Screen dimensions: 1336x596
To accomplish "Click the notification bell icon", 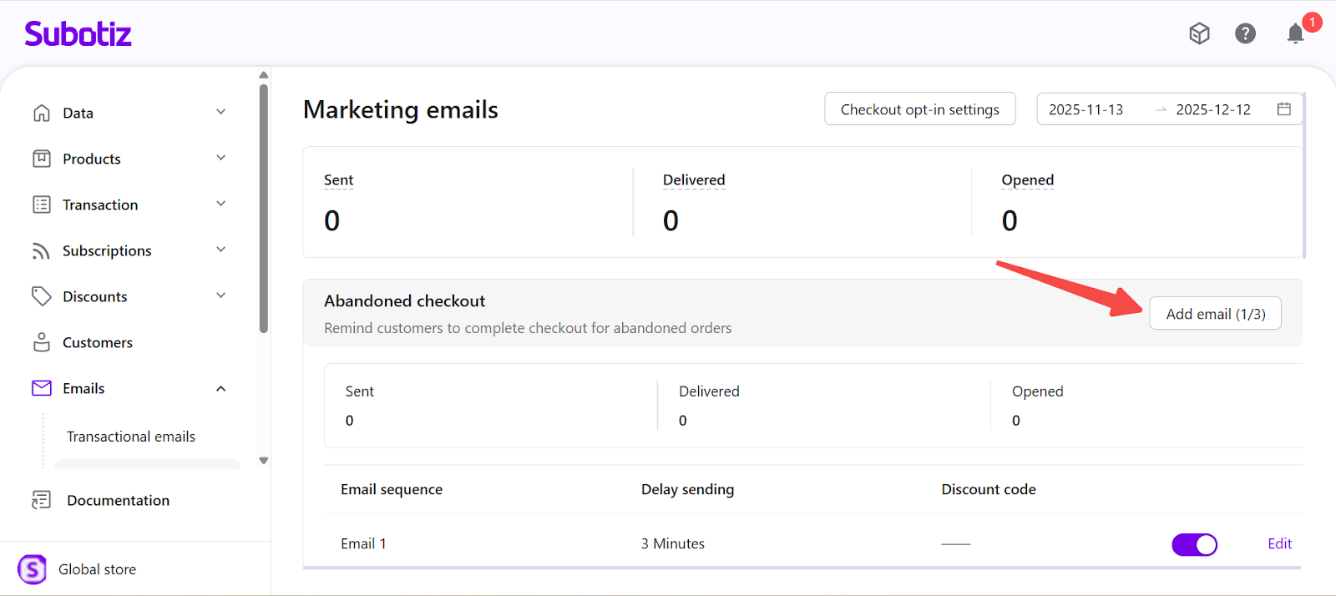I will (1295, 33).
